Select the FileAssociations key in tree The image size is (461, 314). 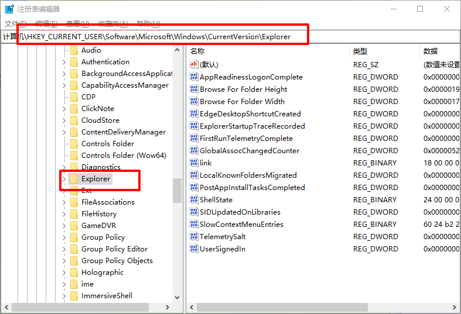[108, 202]
